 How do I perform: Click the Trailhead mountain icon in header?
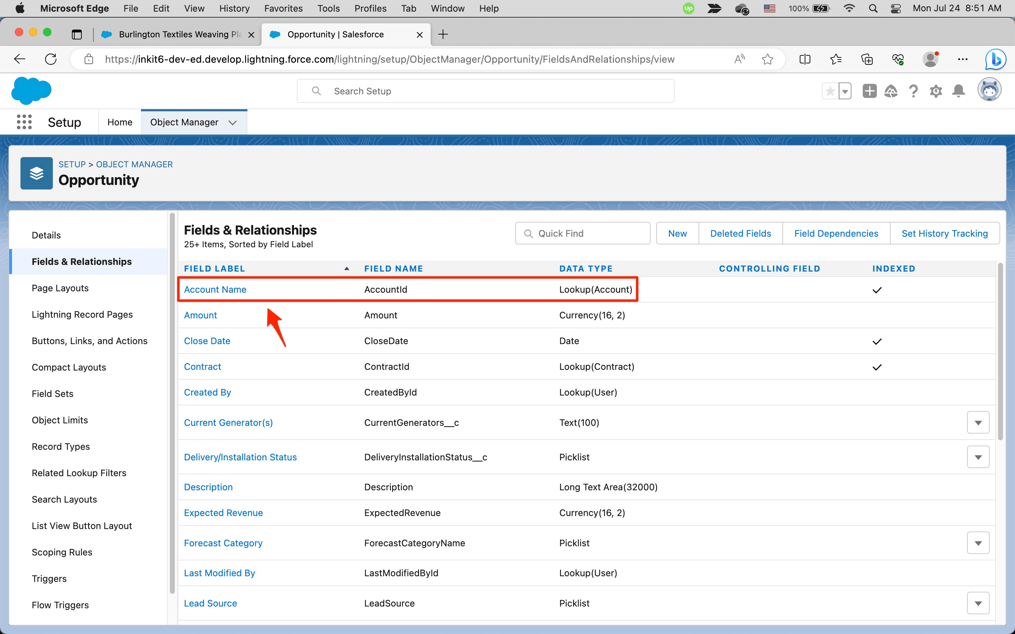(891, 91)
